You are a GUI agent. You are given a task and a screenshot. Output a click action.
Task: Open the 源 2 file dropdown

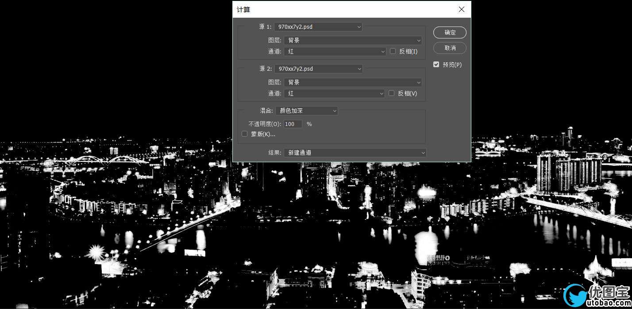coord(319,69)
